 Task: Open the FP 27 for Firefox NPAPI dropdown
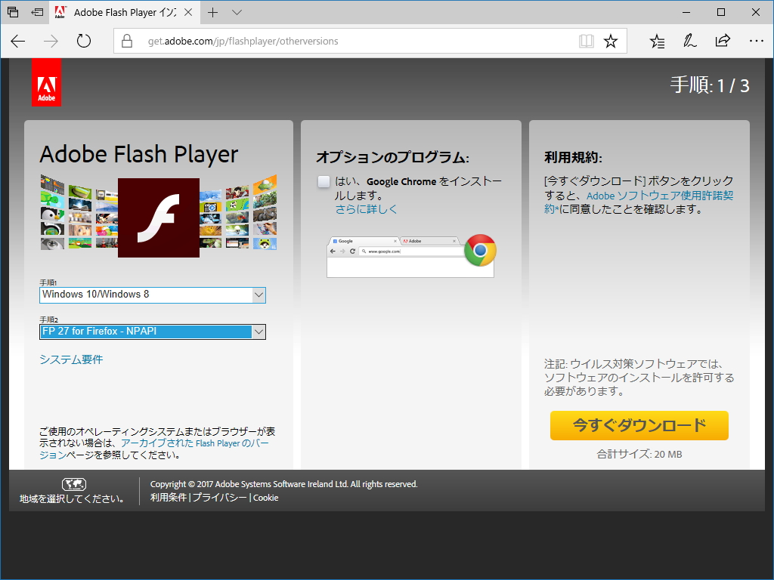coord(152,332)
